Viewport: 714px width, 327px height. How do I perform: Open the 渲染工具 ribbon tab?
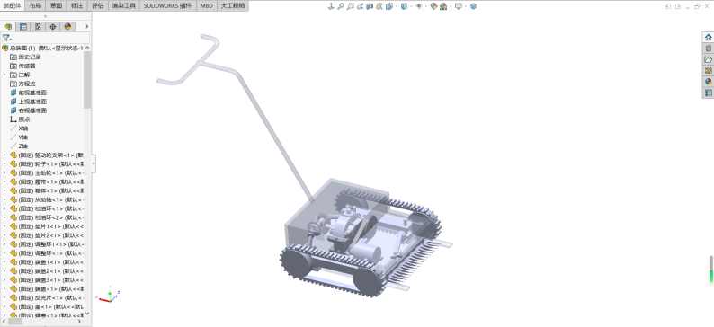point(124,6)
